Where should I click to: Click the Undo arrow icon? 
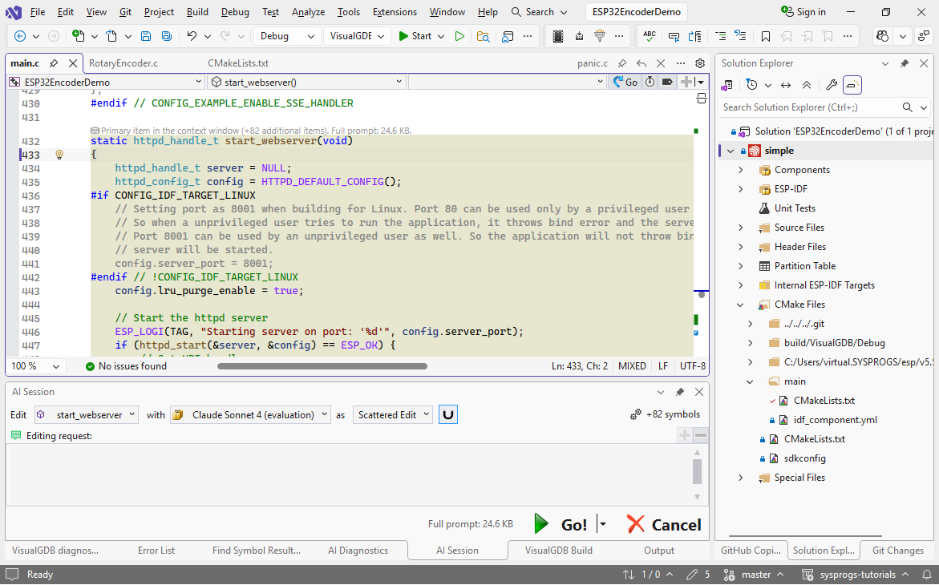click(192, 36)
